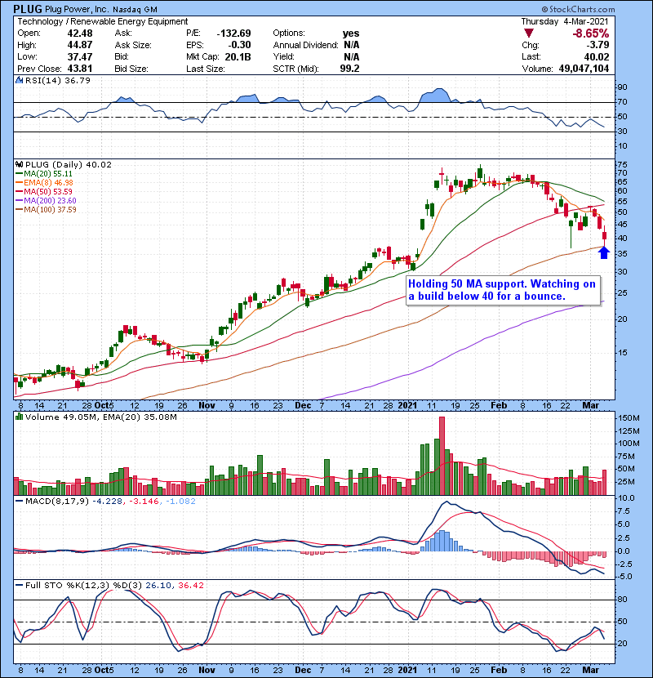Click the Open value 42.48
The width and height of the screenshot is (653, 678).
click(79, 33)
